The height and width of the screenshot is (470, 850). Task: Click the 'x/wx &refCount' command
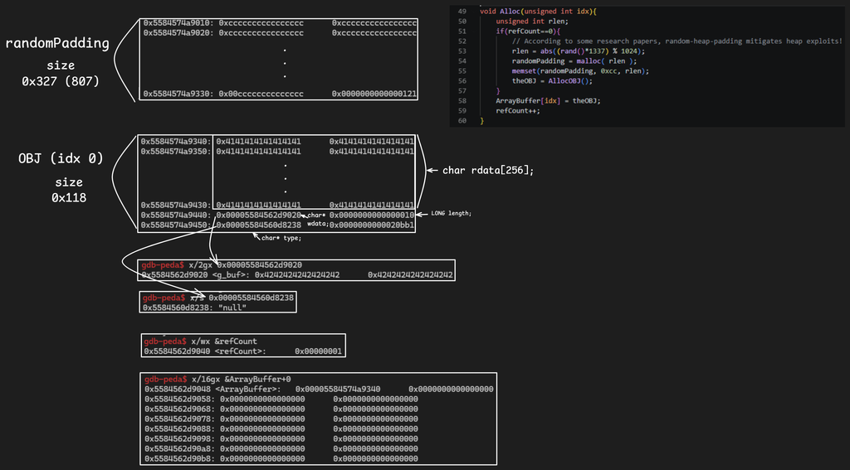pos(224,342)
